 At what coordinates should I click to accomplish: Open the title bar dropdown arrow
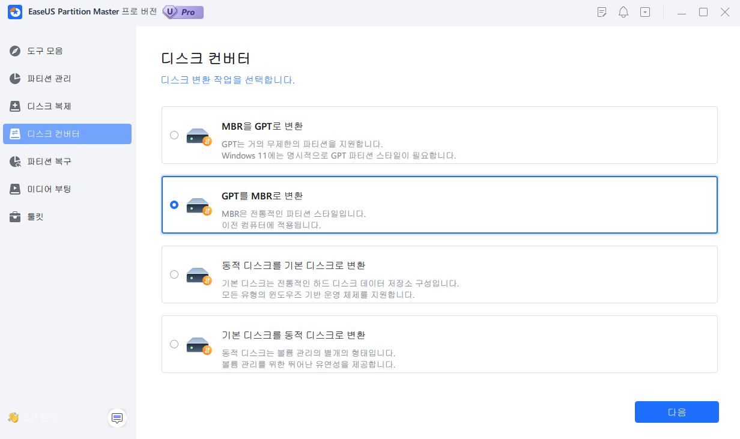coord(645,11)
